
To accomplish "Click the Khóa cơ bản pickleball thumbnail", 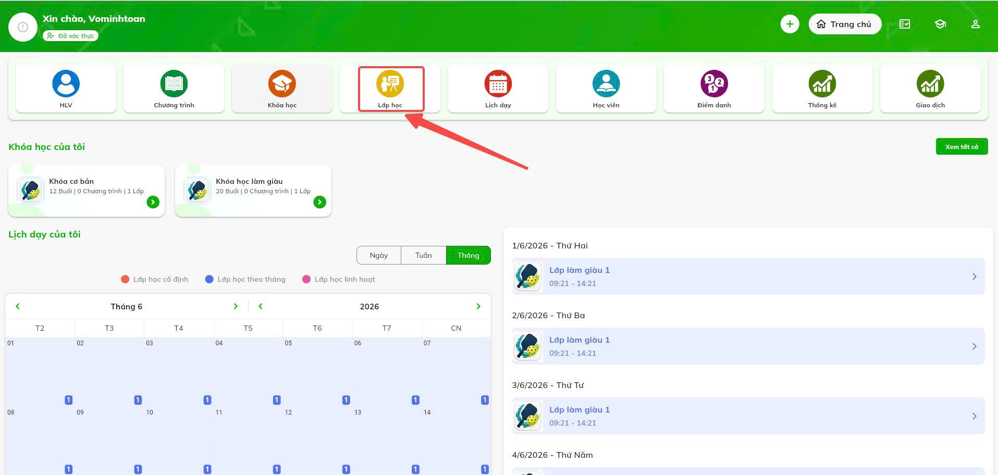I will (x=30, y=190).
